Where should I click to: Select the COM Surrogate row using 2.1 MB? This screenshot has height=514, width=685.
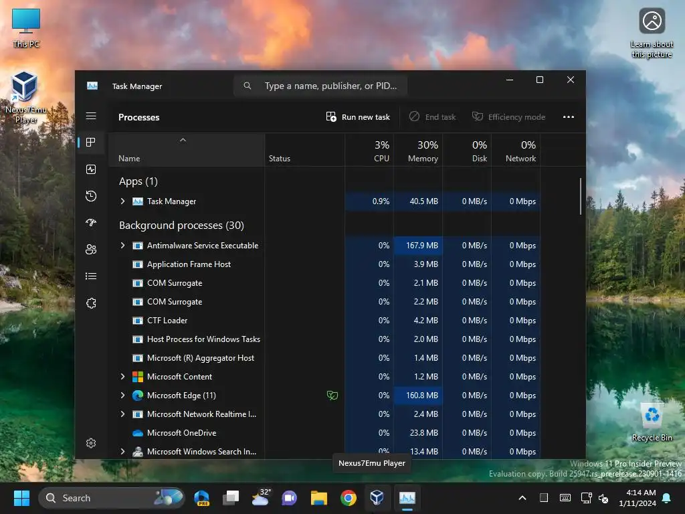[324, 283]
